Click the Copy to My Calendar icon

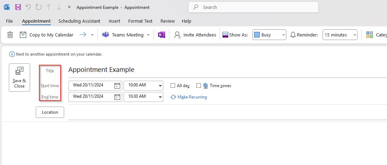click(x=23, y=35)
